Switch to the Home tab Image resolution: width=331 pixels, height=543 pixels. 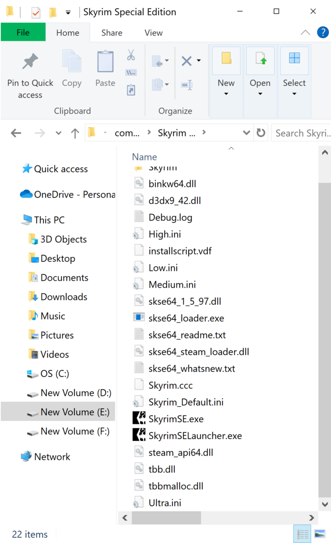68,33
